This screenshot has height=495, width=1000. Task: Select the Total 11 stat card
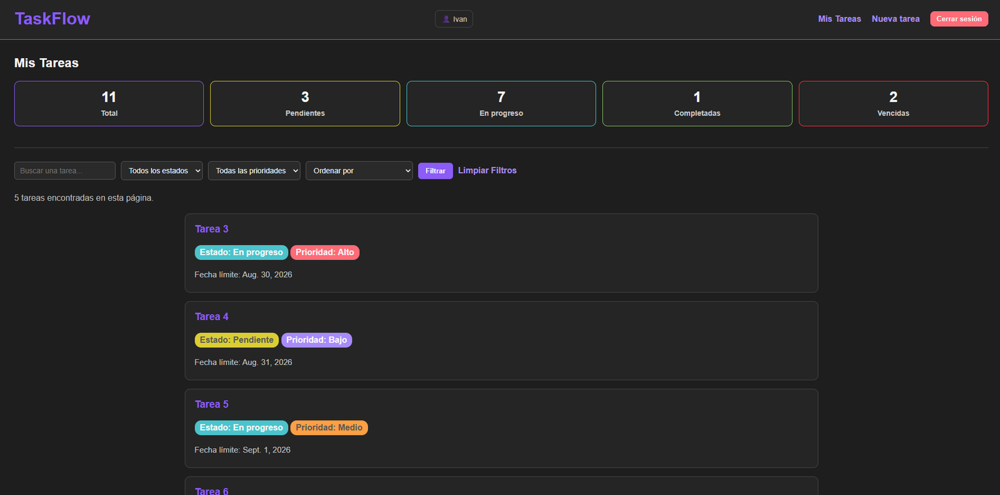point(109,104)
